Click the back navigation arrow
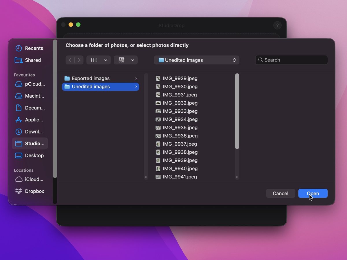Image resolution: width=347 pixels, height=260 pixels. [70, 60]
